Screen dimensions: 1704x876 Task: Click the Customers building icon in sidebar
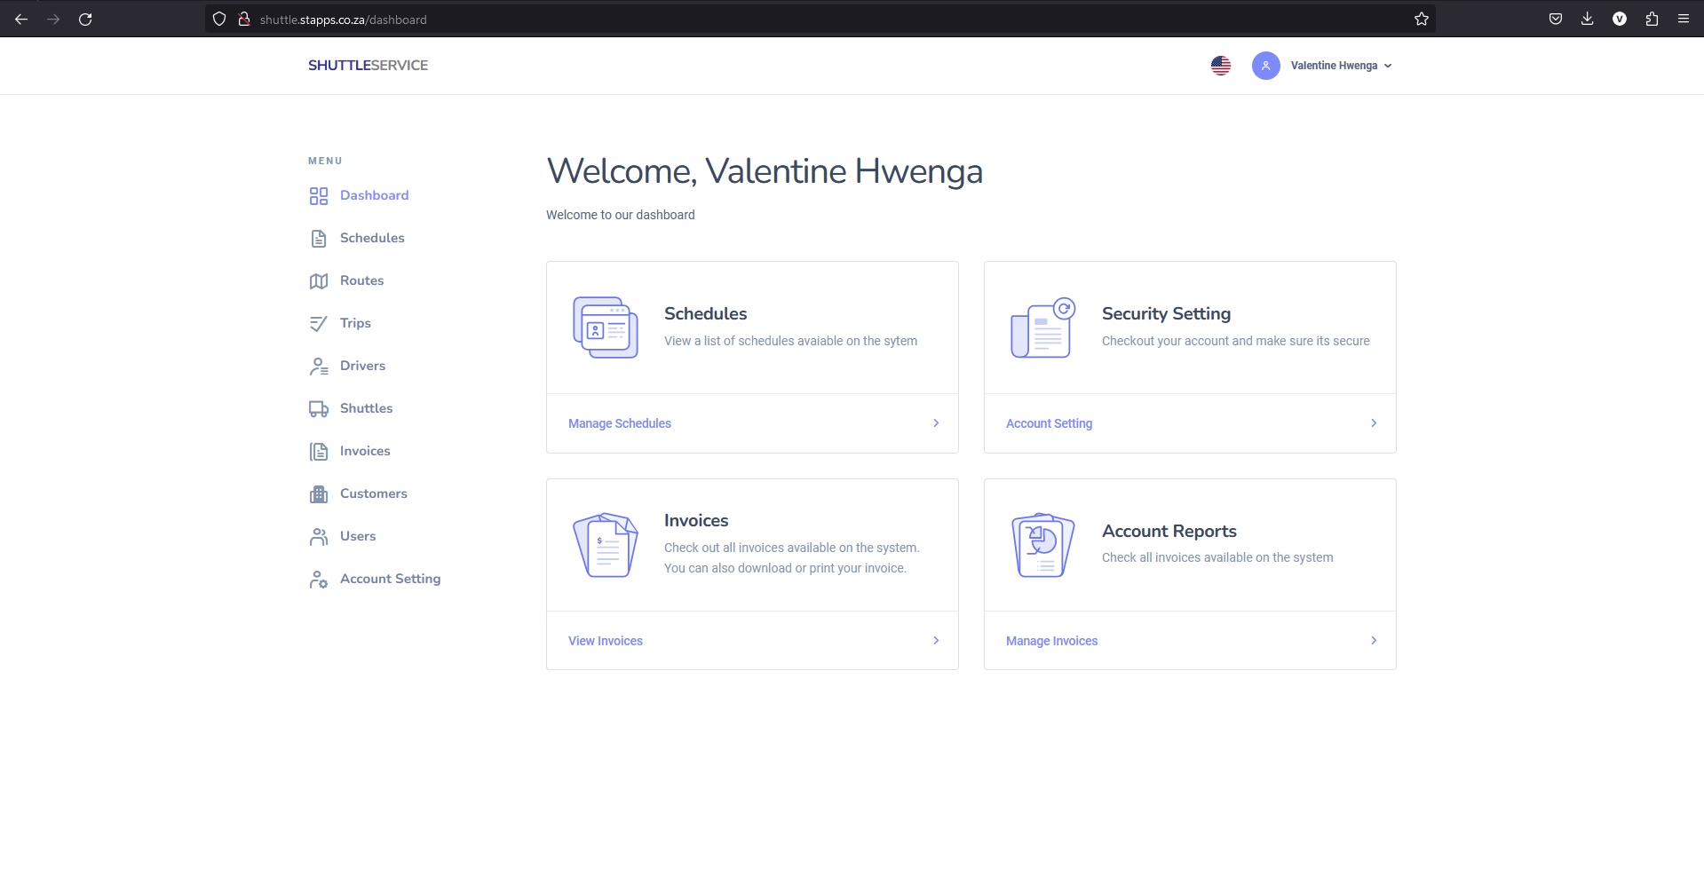pos(319,494)
